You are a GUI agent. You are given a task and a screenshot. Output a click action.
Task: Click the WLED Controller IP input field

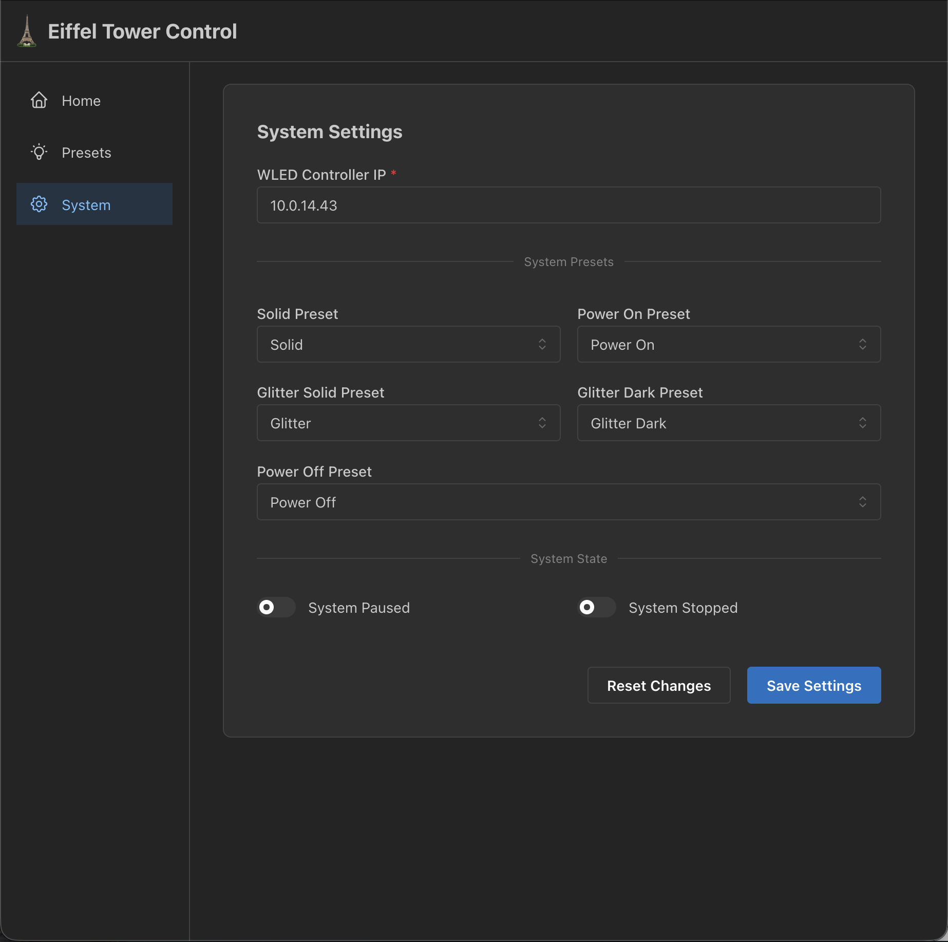pyautogui.click(x=568, y=205)
